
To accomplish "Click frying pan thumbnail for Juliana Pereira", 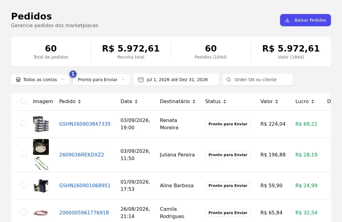I will coord(41,147).
